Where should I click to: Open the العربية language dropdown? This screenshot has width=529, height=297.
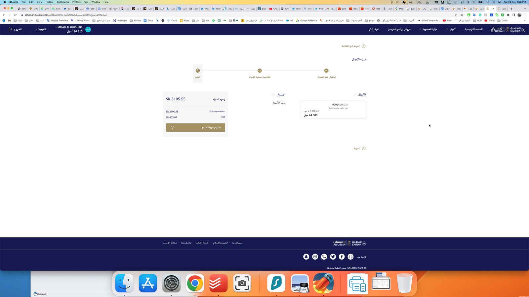coord(40,29)
